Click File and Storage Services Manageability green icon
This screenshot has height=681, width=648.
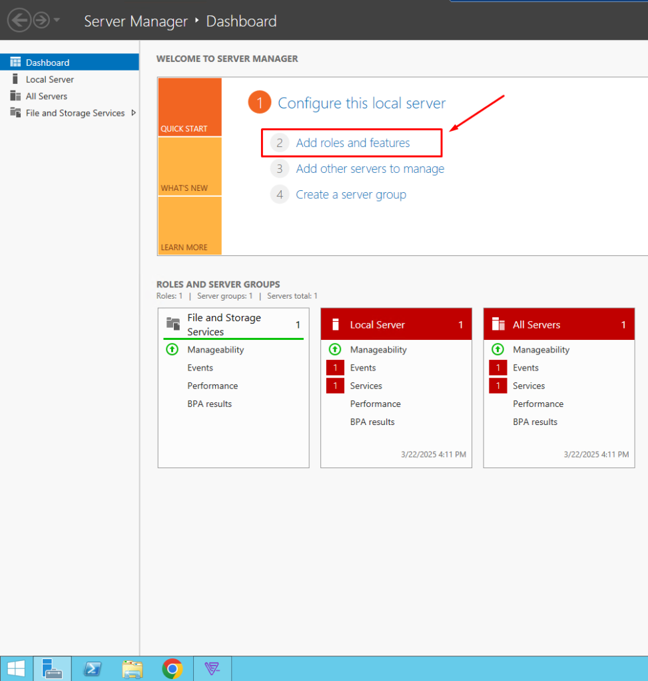coord(172,349)
